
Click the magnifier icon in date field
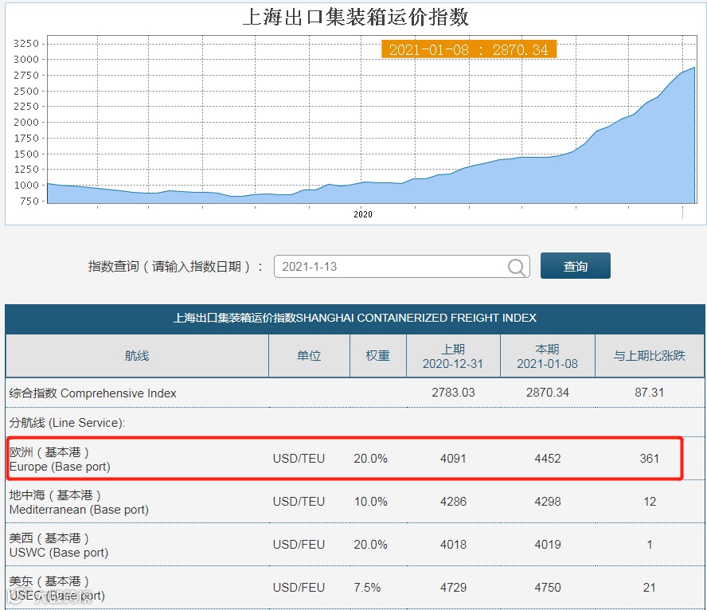(x=516, y=267)
